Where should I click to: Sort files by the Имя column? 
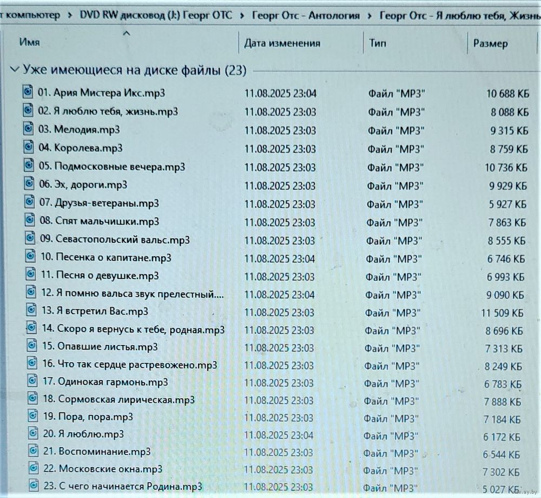coord(30,42)
